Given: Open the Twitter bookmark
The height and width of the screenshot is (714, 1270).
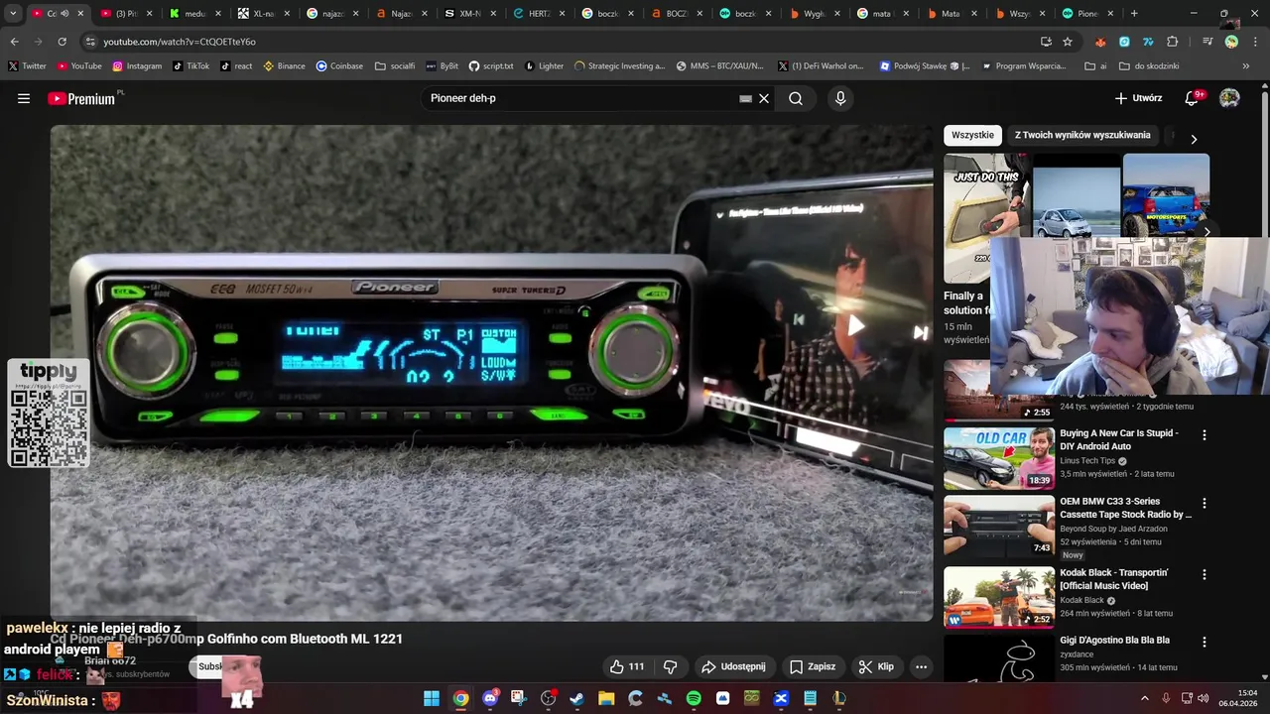Looking at the screenshot, I should coord(27,66).
